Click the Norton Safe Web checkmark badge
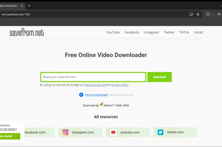 101,104
